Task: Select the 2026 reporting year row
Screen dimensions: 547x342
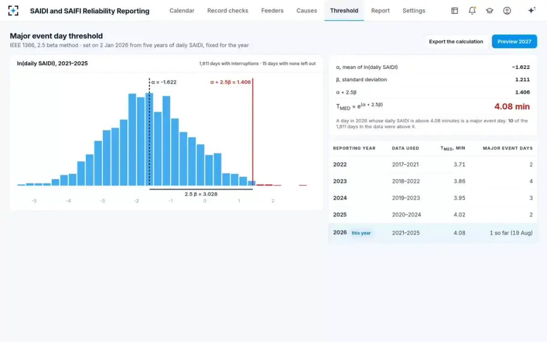Action: [433, 233]
